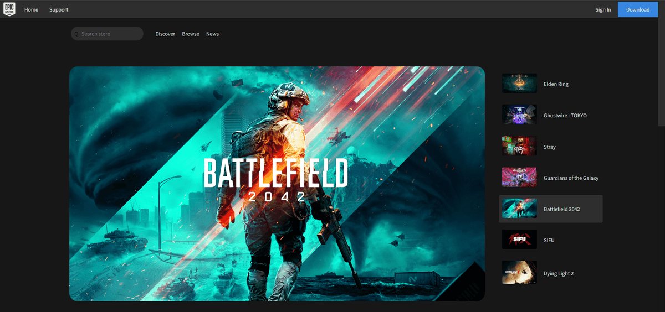
Task: Open the Browse tab
Action: tap(191, 34)
